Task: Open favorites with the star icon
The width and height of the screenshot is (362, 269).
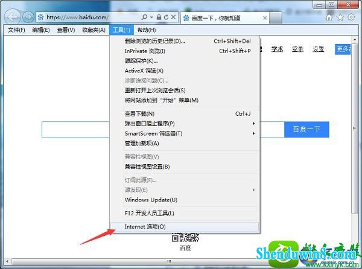Action: [x=340, y=17]
